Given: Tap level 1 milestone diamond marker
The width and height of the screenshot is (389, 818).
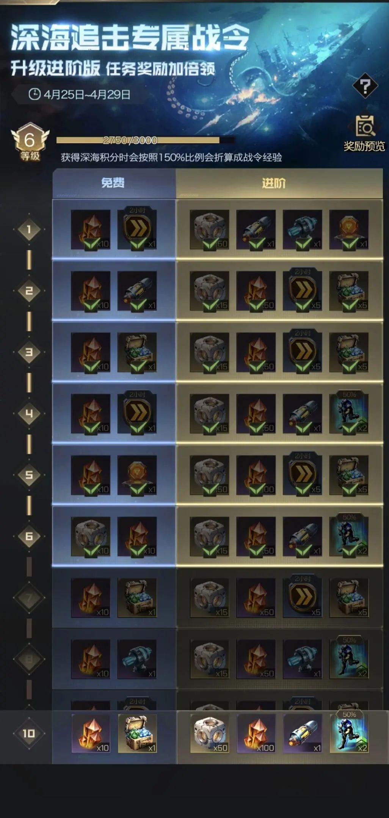Looking at the screenshot, I should [29, 229].
